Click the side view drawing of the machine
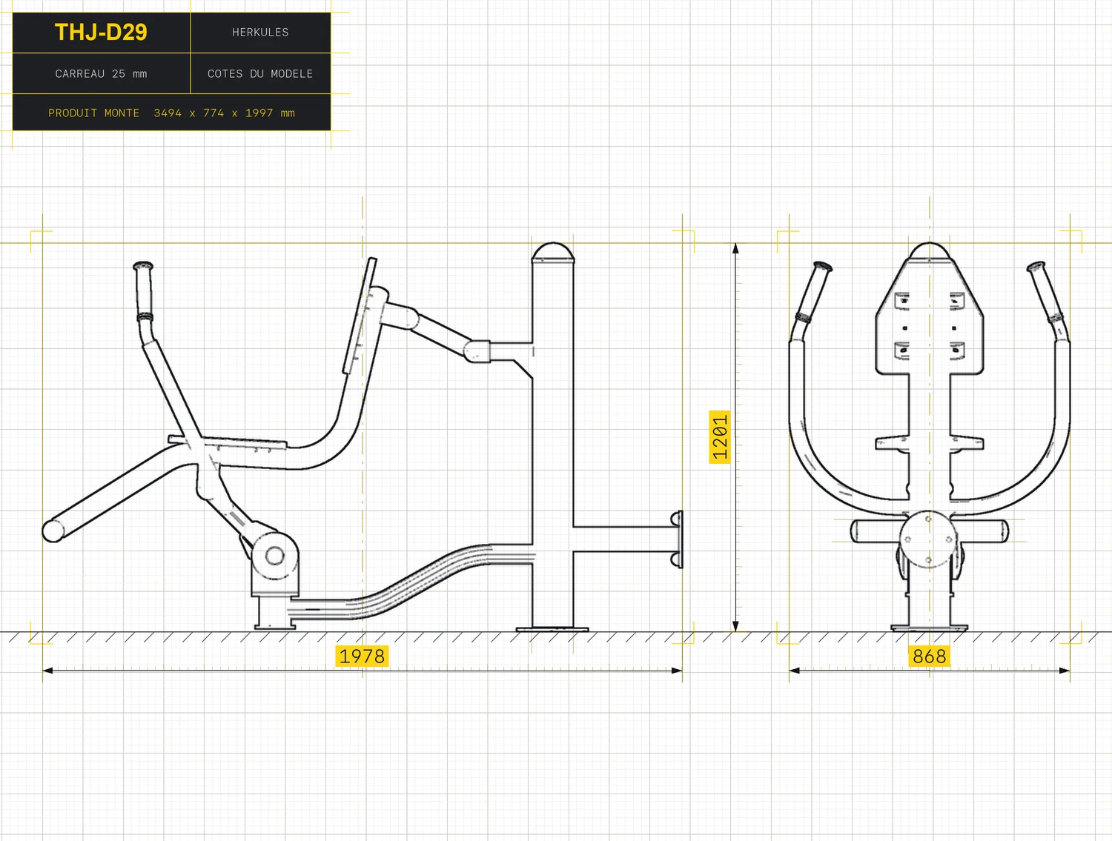Screen dimensions: 1112x841 point(363,436)
